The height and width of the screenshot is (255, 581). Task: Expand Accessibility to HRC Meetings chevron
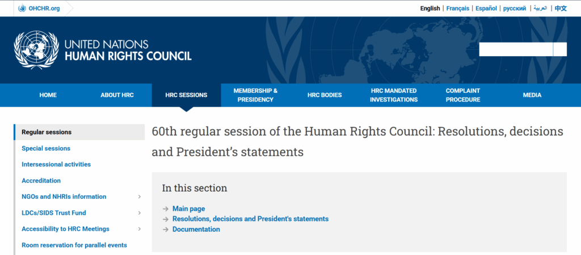140,229
